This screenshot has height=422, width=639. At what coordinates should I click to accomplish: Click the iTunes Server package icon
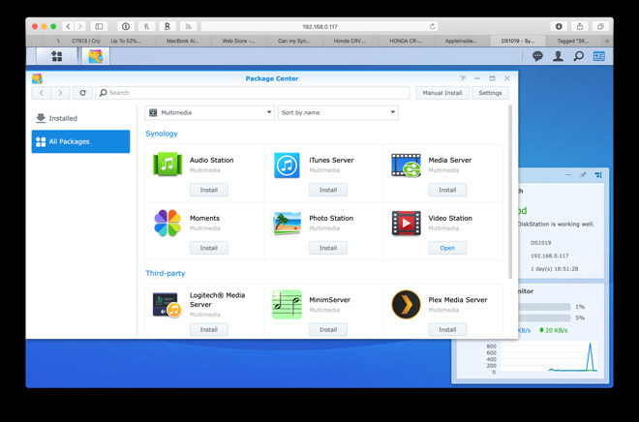(x=287, y=165)
